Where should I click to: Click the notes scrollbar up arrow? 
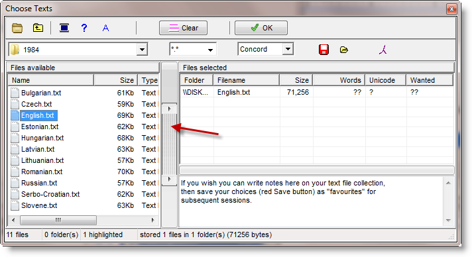coord(448,183)
